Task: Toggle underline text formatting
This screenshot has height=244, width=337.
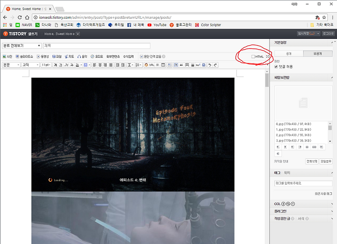Action: [60, 65]
